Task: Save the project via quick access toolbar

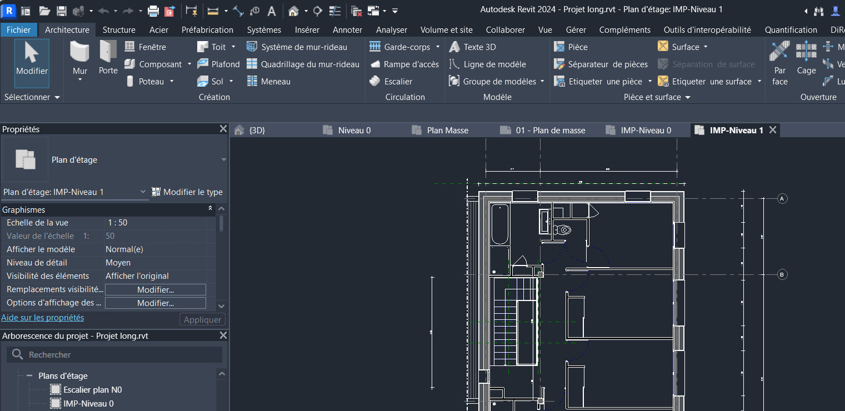Action: coord(61,10)
